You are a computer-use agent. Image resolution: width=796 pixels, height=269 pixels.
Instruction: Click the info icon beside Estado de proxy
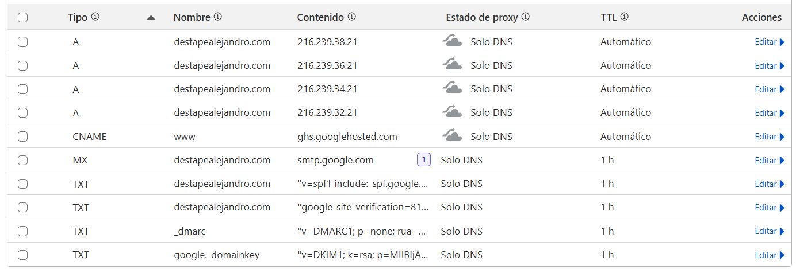pos(525,17)
